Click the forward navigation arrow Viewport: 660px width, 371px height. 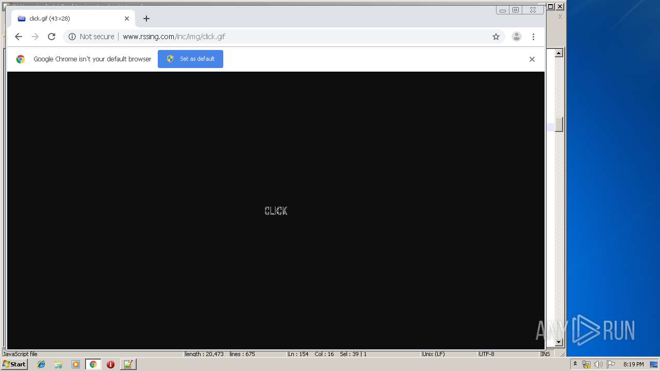click(x=35, y=37)
